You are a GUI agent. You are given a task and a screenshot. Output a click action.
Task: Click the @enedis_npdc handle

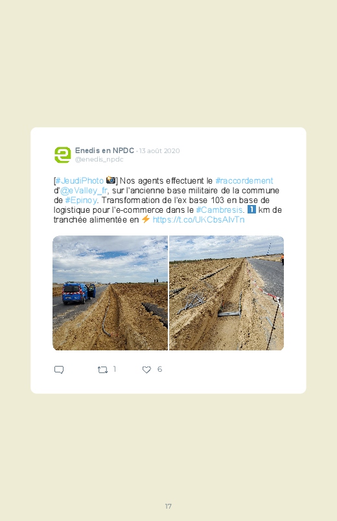pos(99,160)
